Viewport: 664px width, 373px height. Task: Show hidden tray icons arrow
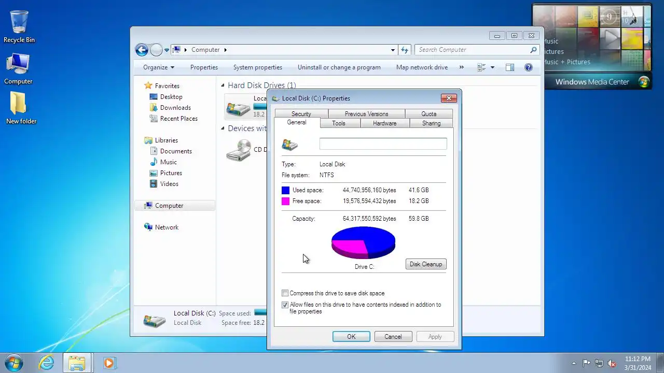coord(574,363)
